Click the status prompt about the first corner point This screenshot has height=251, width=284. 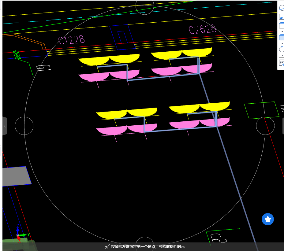click(148, 246)
